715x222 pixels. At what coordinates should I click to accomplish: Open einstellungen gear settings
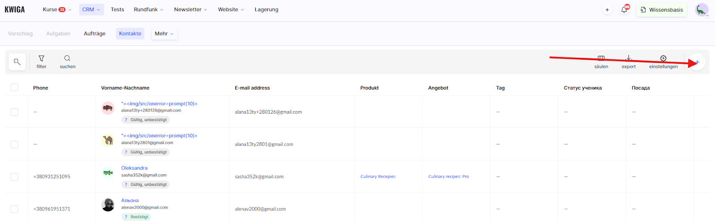tap(663, 62)
